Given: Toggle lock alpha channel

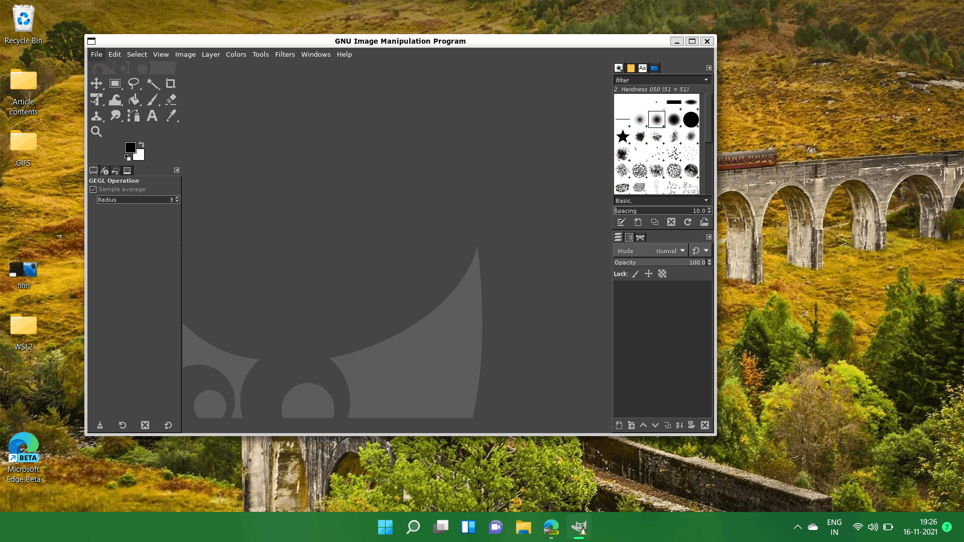Looking at the screenshot, I should pos(662,274).
